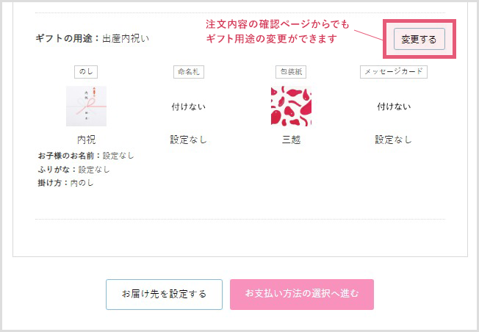Click the 変更する button
The image size is (479, 332).
(x=419, y=39)
